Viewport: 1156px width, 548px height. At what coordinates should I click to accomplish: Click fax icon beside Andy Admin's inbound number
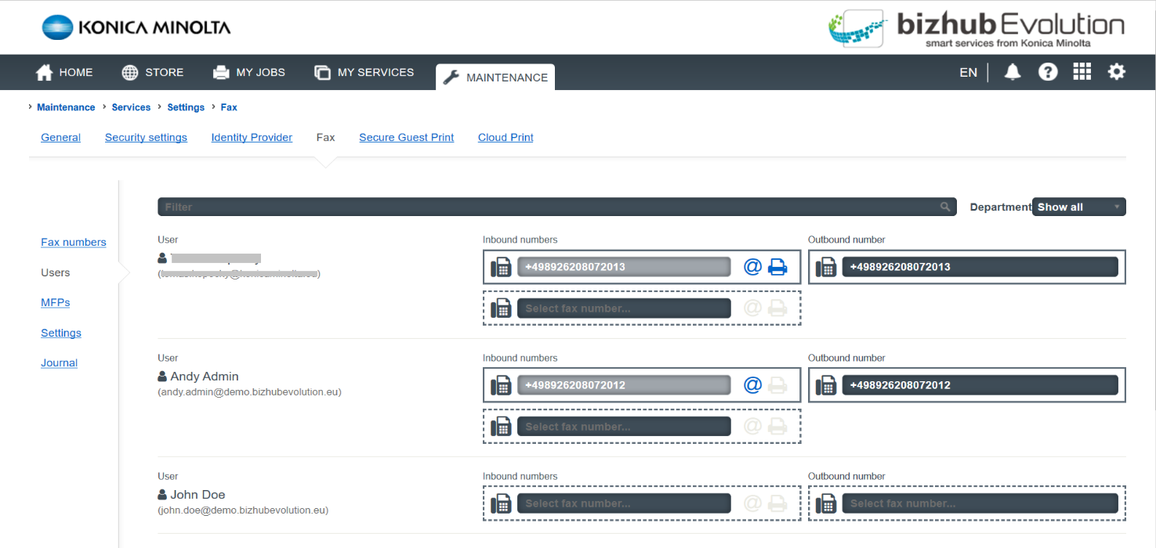501,385
